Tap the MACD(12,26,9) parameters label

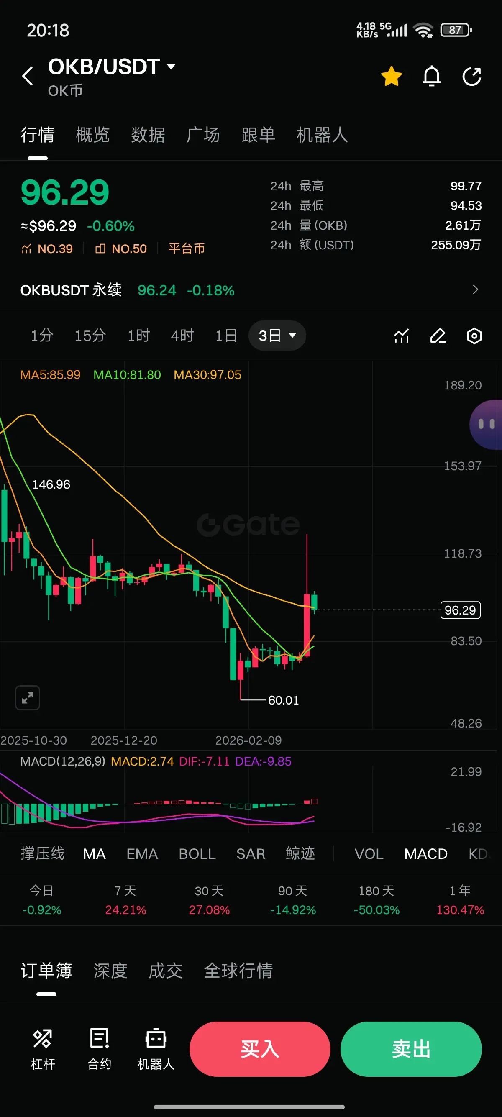(63, 761)
